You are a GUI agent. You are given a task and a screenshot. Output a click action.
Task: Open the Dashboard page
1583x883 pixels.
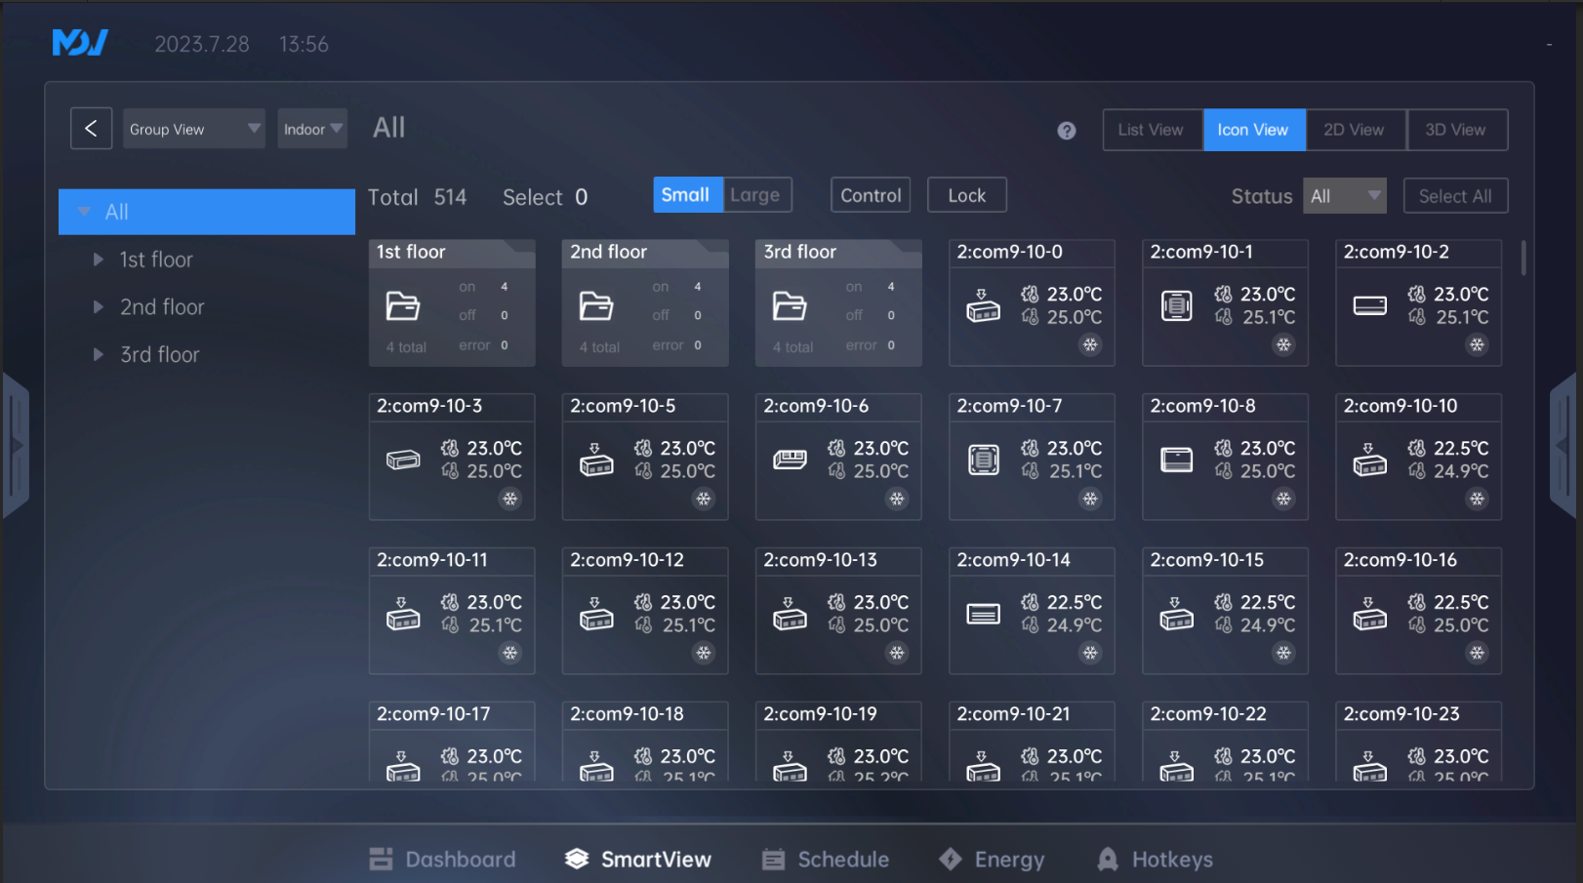(442, 859)
